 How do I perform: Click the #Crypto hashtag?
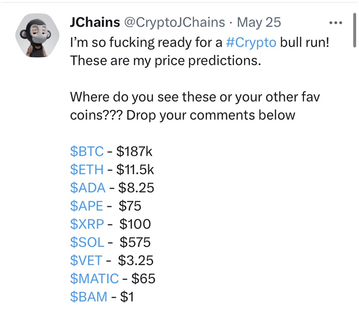251,42
